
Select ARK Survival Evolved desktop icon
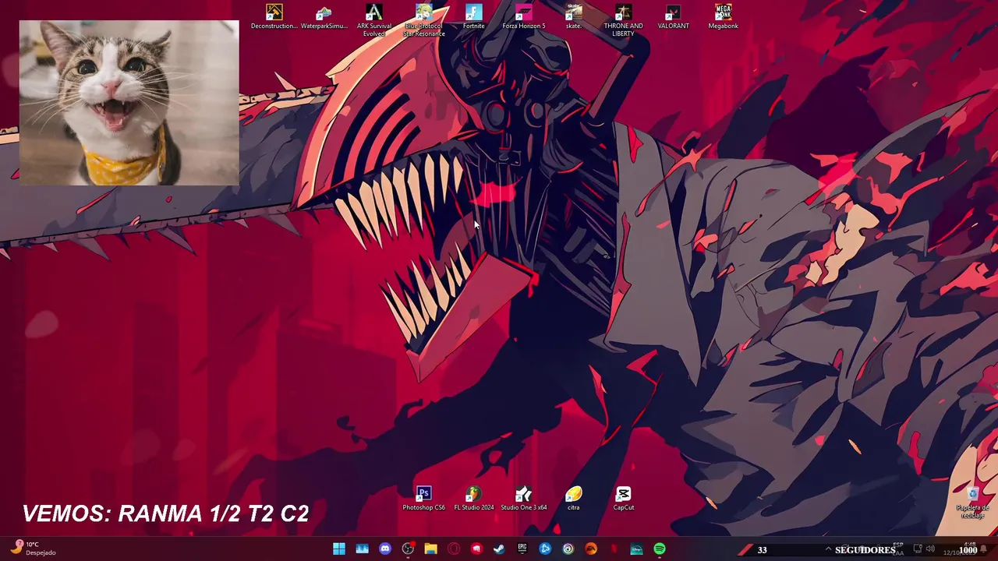374,20
